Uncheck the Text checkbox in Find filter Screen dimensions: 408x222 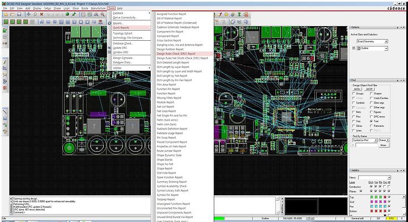click(371, 121)
